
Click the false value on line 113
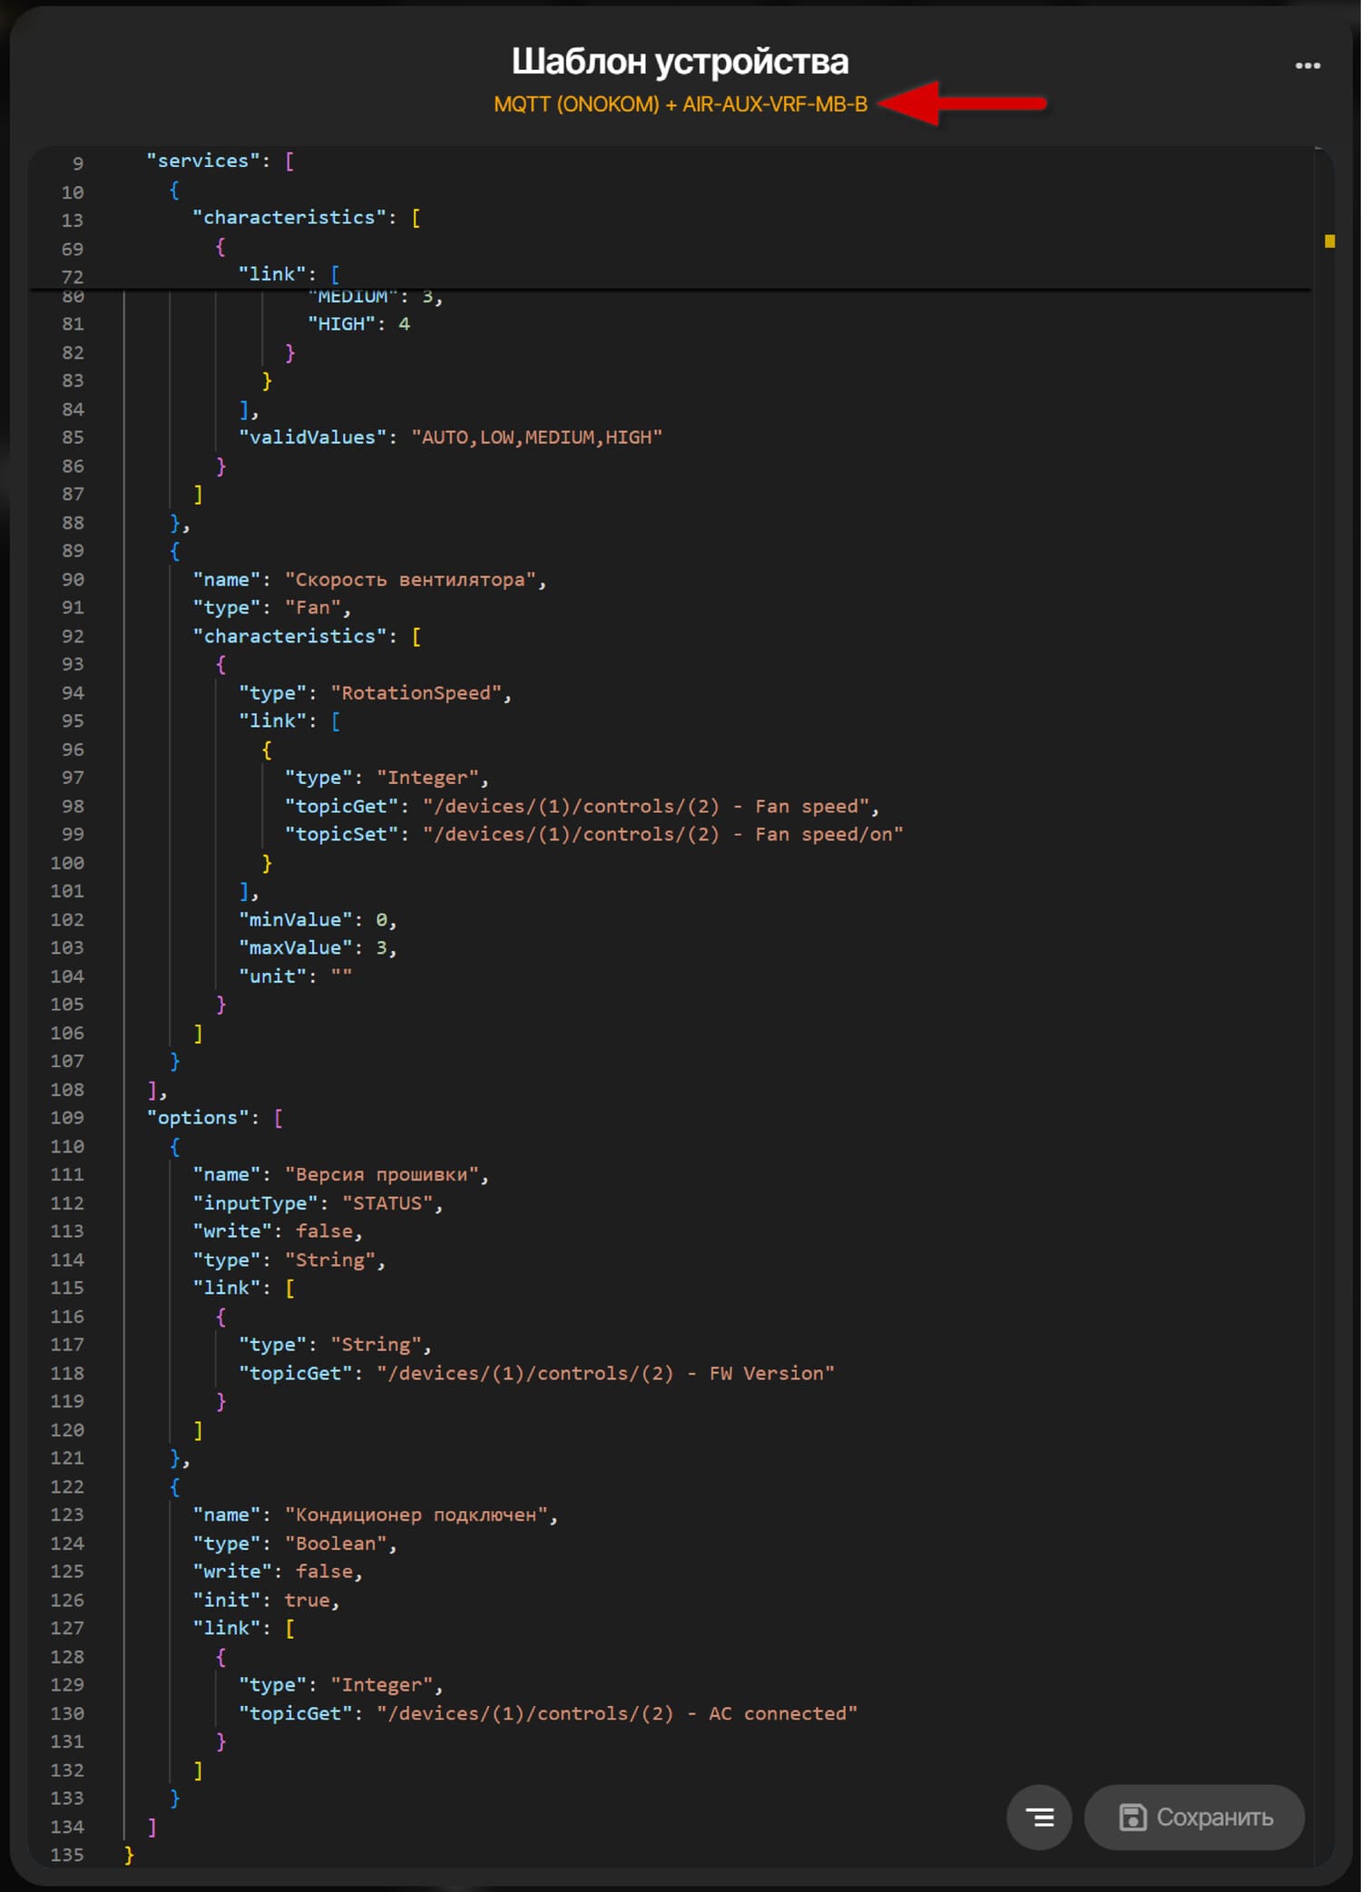click(324, 1231)
